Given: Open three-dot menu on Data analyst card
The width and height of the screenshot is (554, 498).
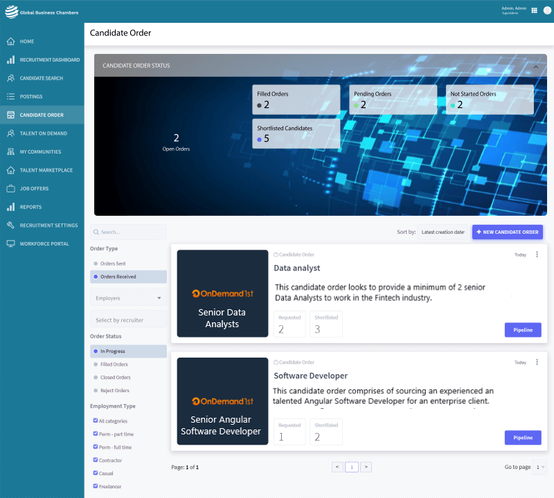Looking at the screenshot, I should tap(537, 255).
